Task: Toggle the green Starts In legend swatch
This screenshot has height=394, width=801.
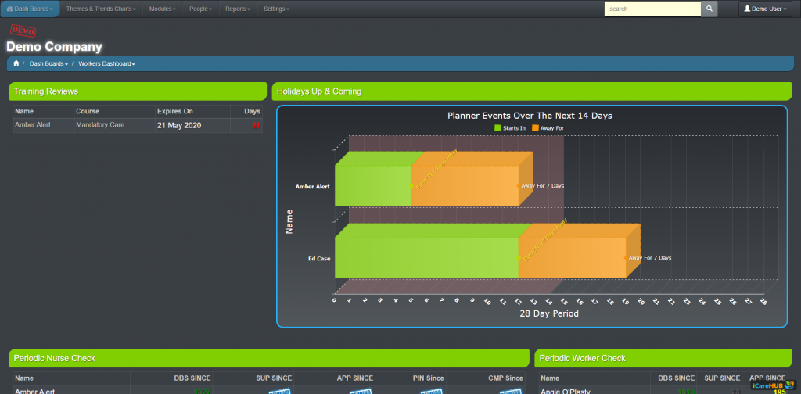Action: pos(497,128)
